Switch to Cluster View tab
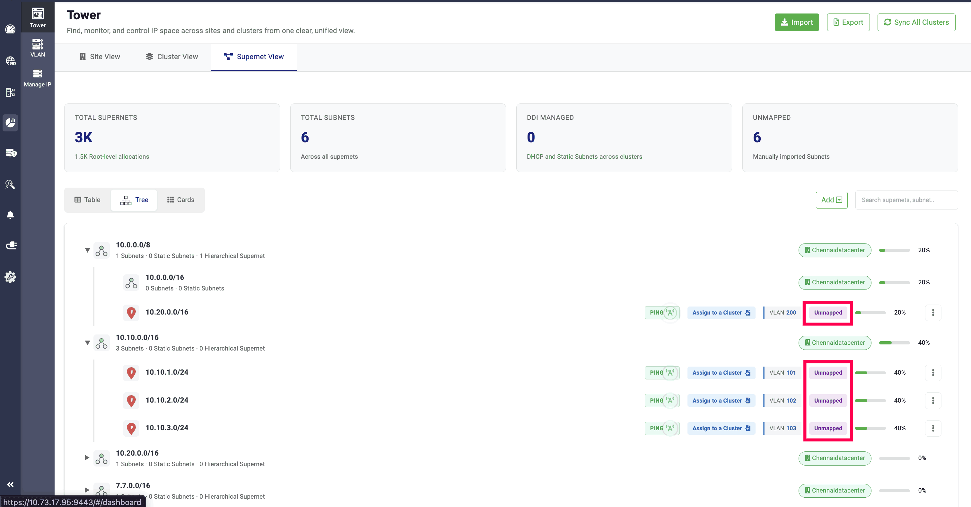 (171, 57)
